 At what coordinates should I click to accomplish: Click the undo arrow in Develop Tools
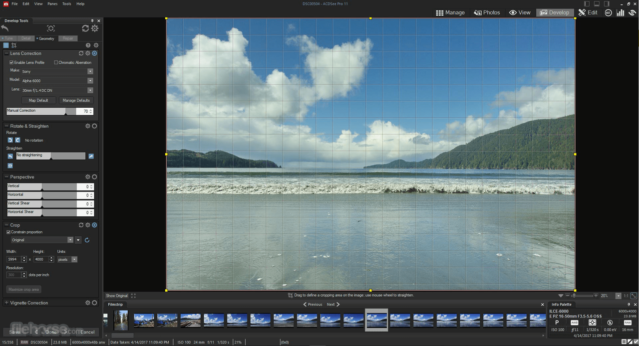pos(5,28)
